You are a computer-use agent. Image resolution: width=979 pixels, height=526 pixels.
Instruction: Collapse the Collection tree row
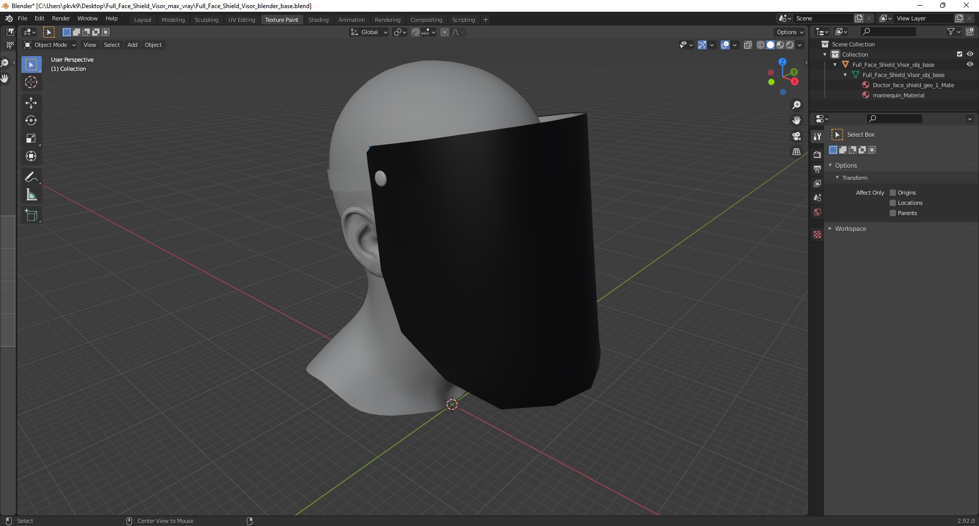click(825, 55)
